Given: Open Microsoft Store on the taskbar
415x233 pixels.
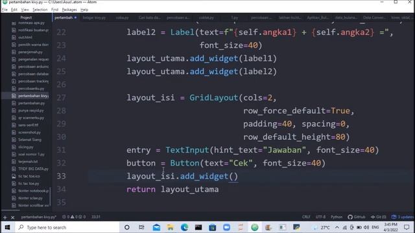Looking at the screenshot, I should tap(212, 227).
